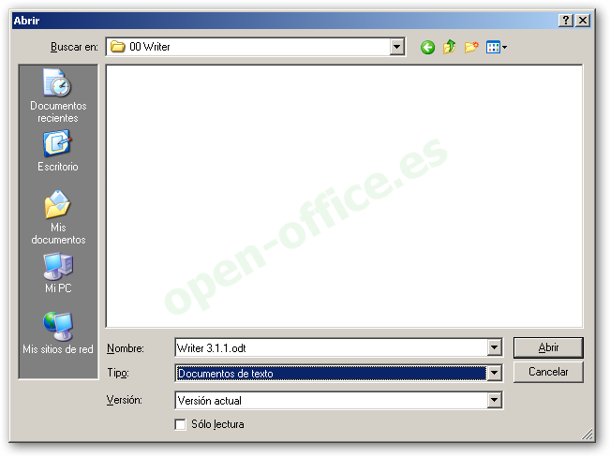The width and height of the screenshot is (610, 457).
Task: Expand the Nombre filename dropdown arrow
Action: click(x=494, y=347)
